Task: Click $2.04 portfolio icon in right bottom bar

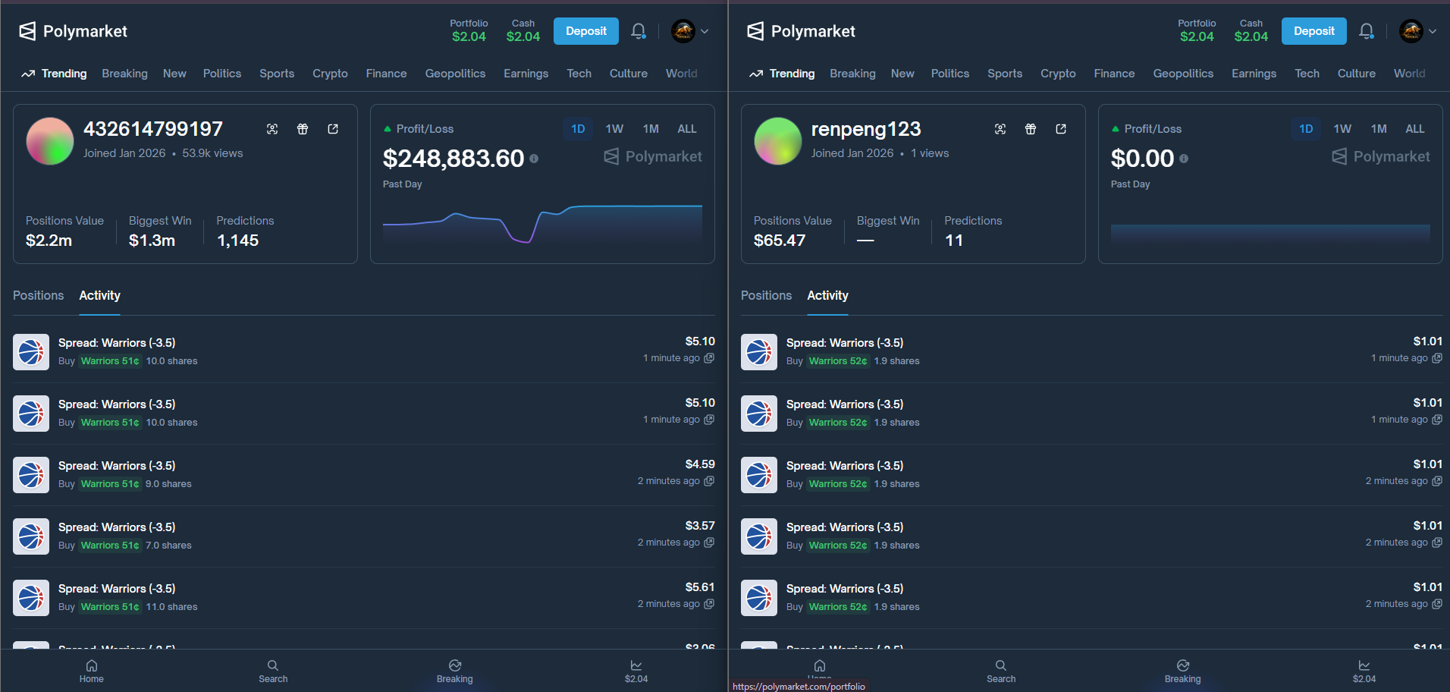Action: [x=1364, y=665]
